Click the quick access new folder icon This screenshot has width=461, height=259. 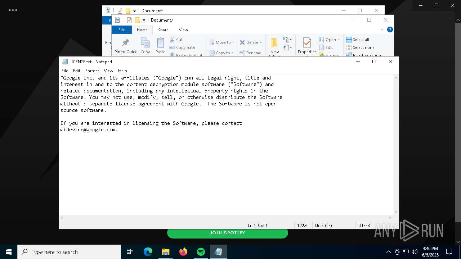coord(137,20)
